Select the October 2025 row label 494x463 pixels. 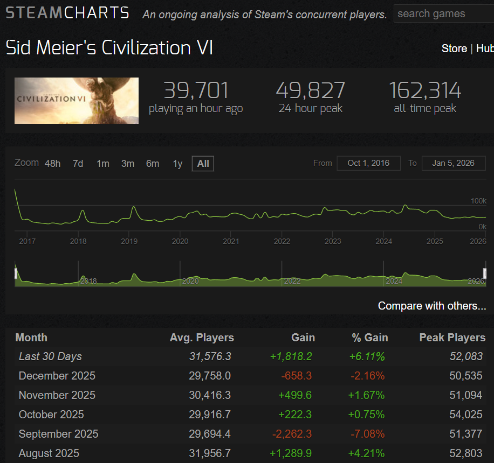[x=51, y=415]
